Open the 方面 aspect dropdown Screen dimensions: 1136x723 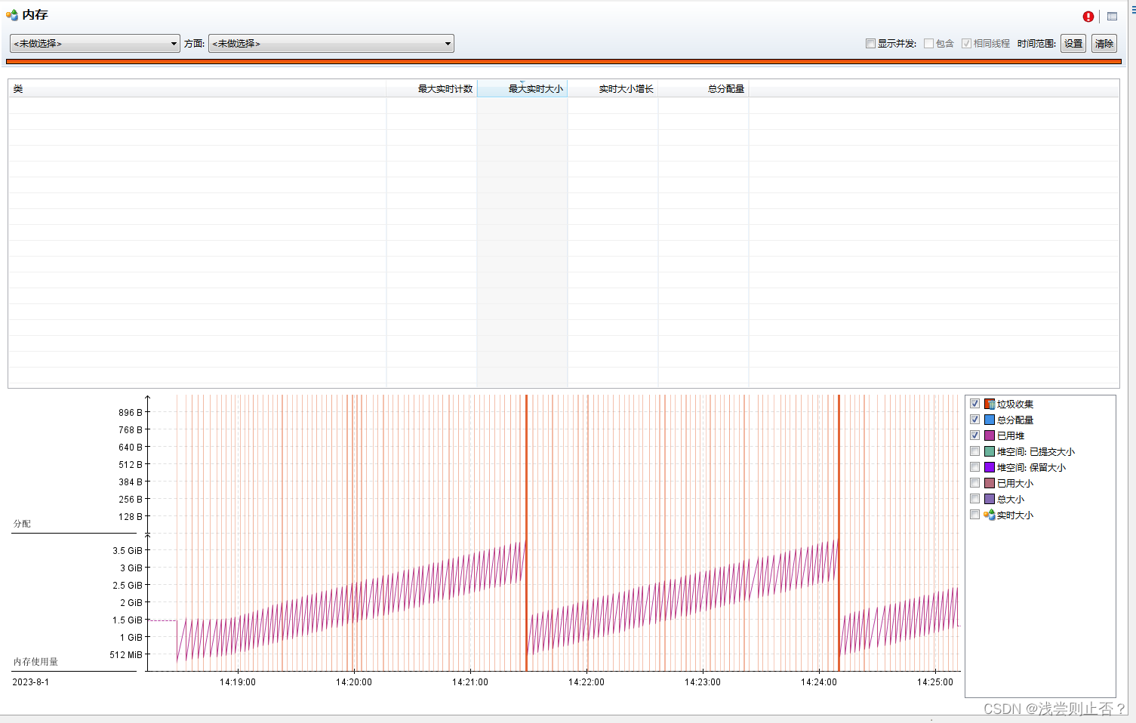(447, 43)
